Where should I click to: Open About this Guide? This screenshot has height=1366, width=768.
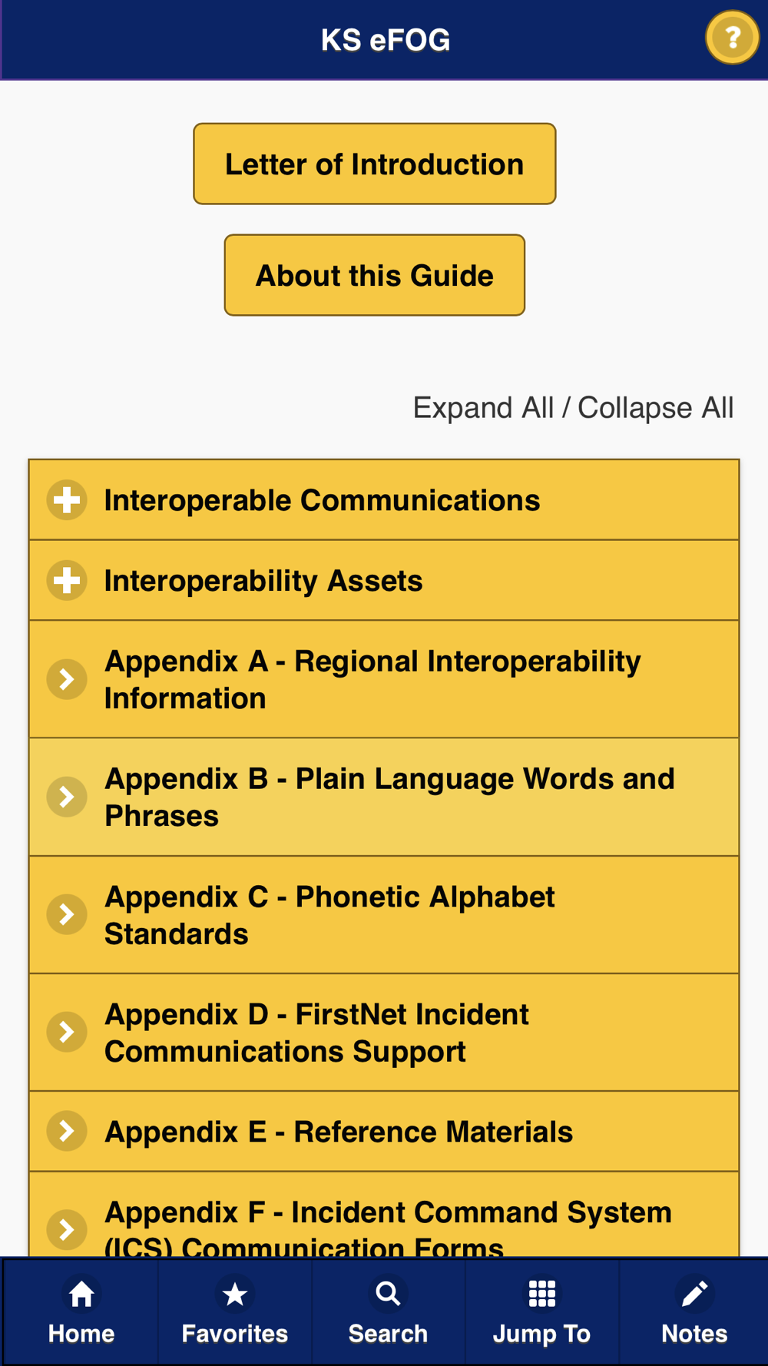pos(375,275)
